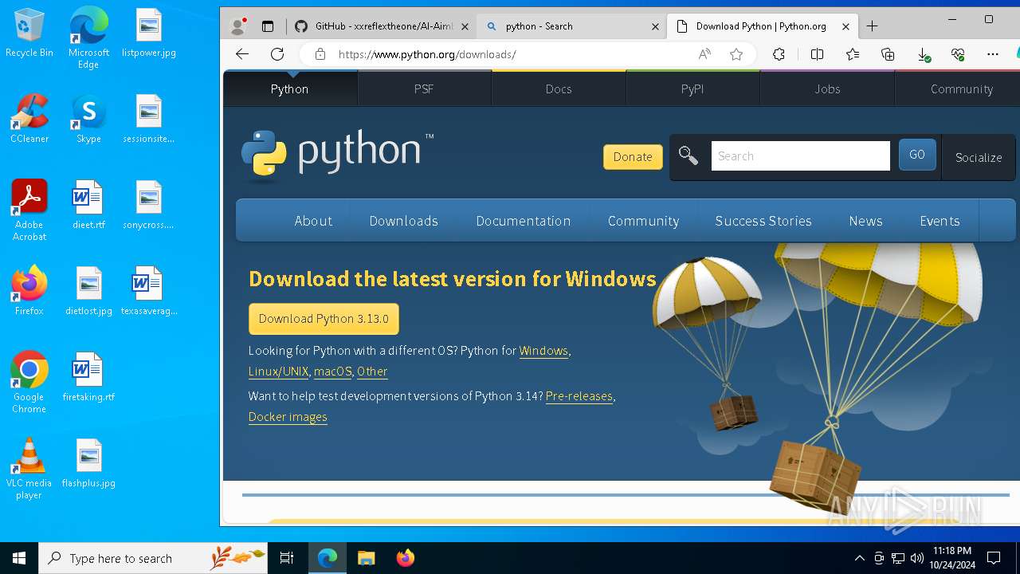Refresh the python.org page
Image resolution: width=1020 pixels, height=574 pixels.
click(x=277, y=54)
